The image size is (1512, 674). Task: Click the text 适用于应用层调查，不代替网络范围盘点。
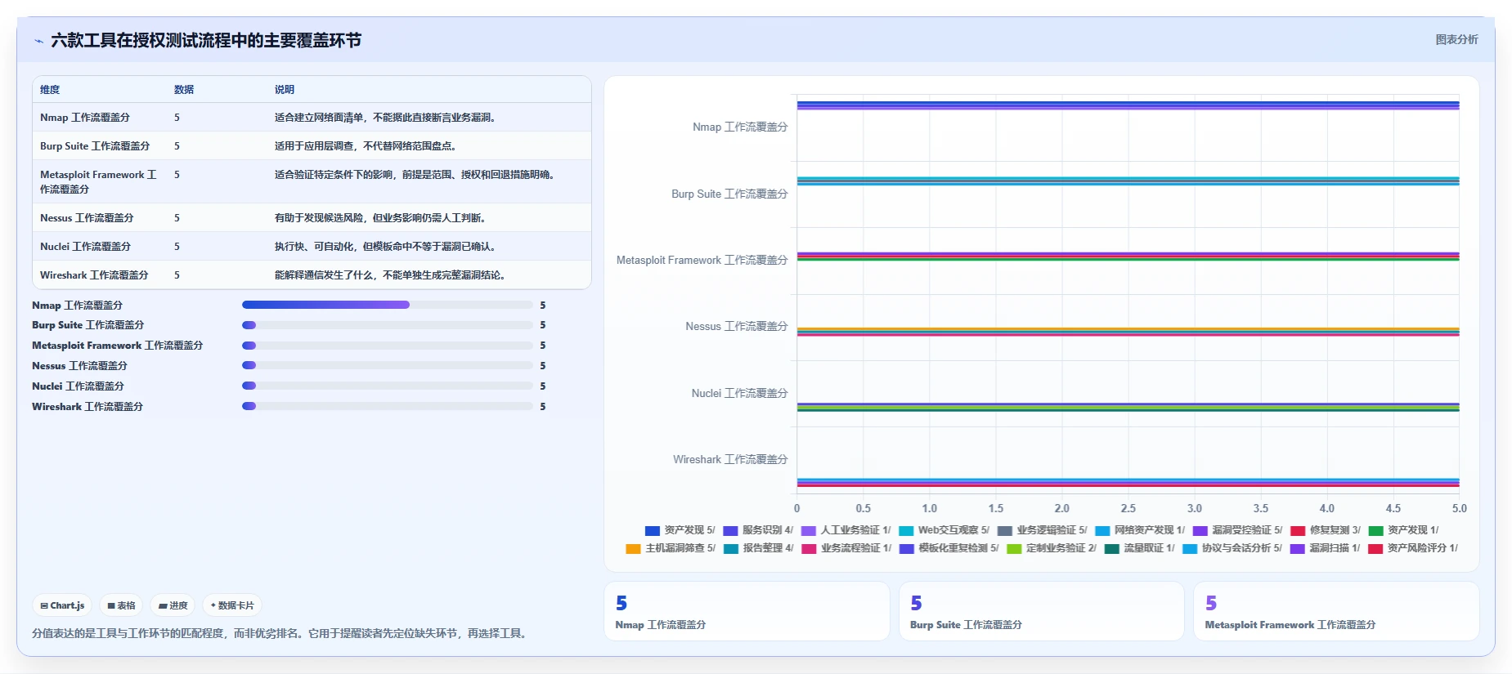[x=367, y=146]
